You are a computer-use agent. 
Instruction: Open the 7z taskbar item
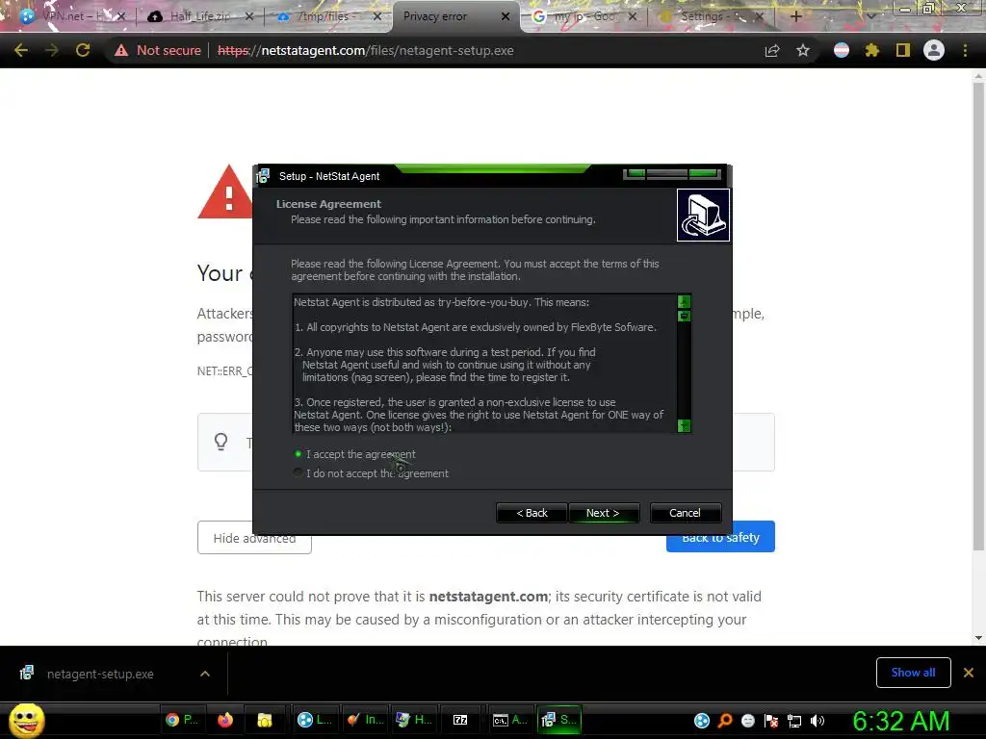(x=460, y=720)
